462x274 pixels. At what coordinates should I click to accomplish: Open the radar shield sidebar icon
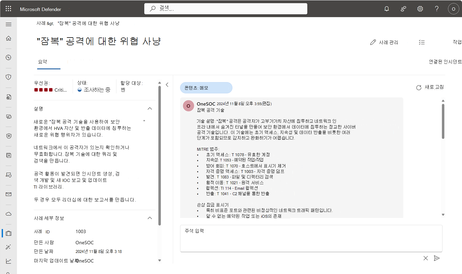point(9,136)
